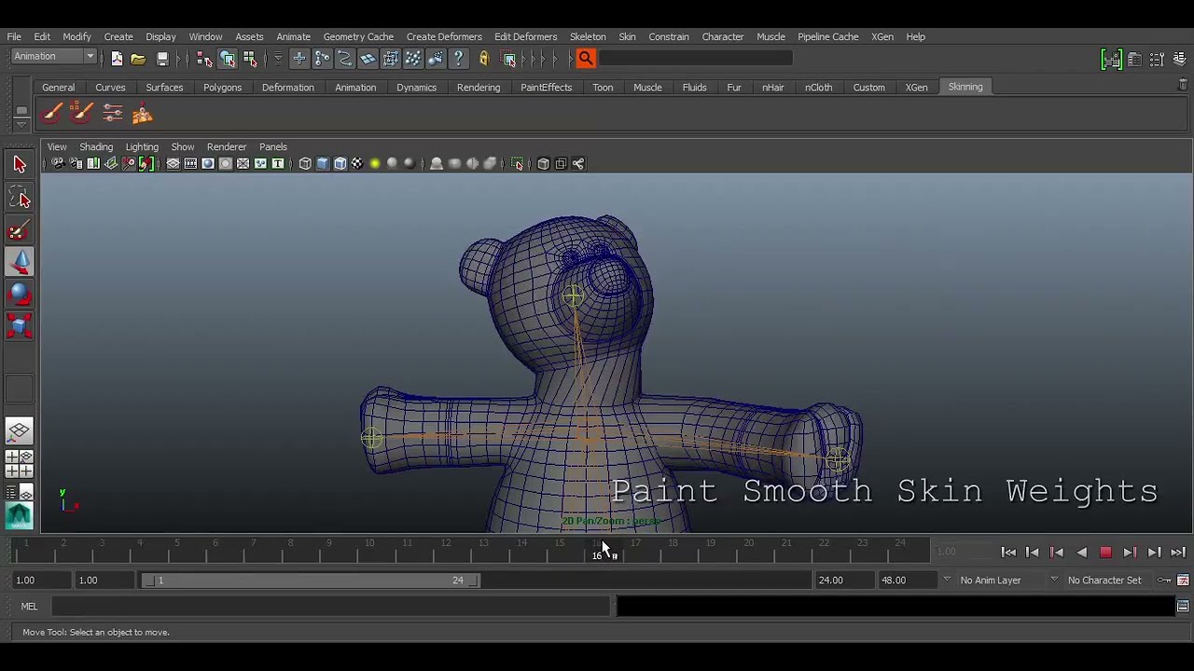Image resolution: width=1194 pixels, height=671 pixels.
Task: Switch to the Skinning shelf tab
Action: (x=965, y=87)
